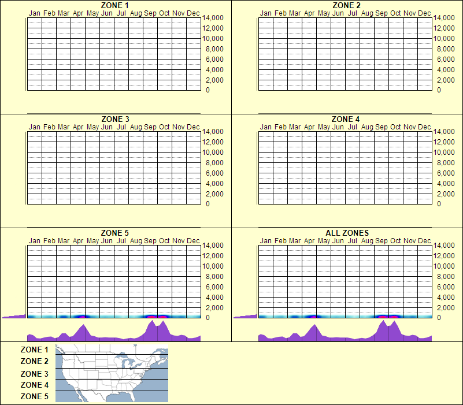Viewport: 463px width, 405px height.
Task: Select Sep label on the ALL ZONES chart
Action: [380, 240]
